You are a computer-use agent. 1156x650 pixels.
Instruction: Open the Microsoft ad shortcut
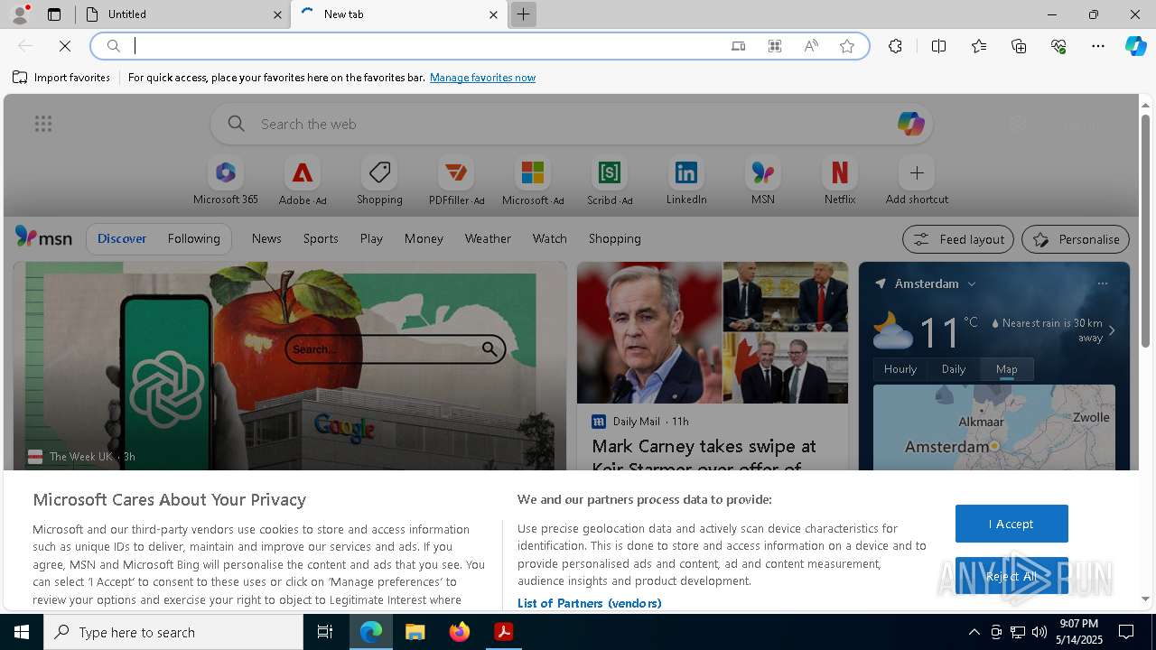pyautogui.click(x=533, y=181)
